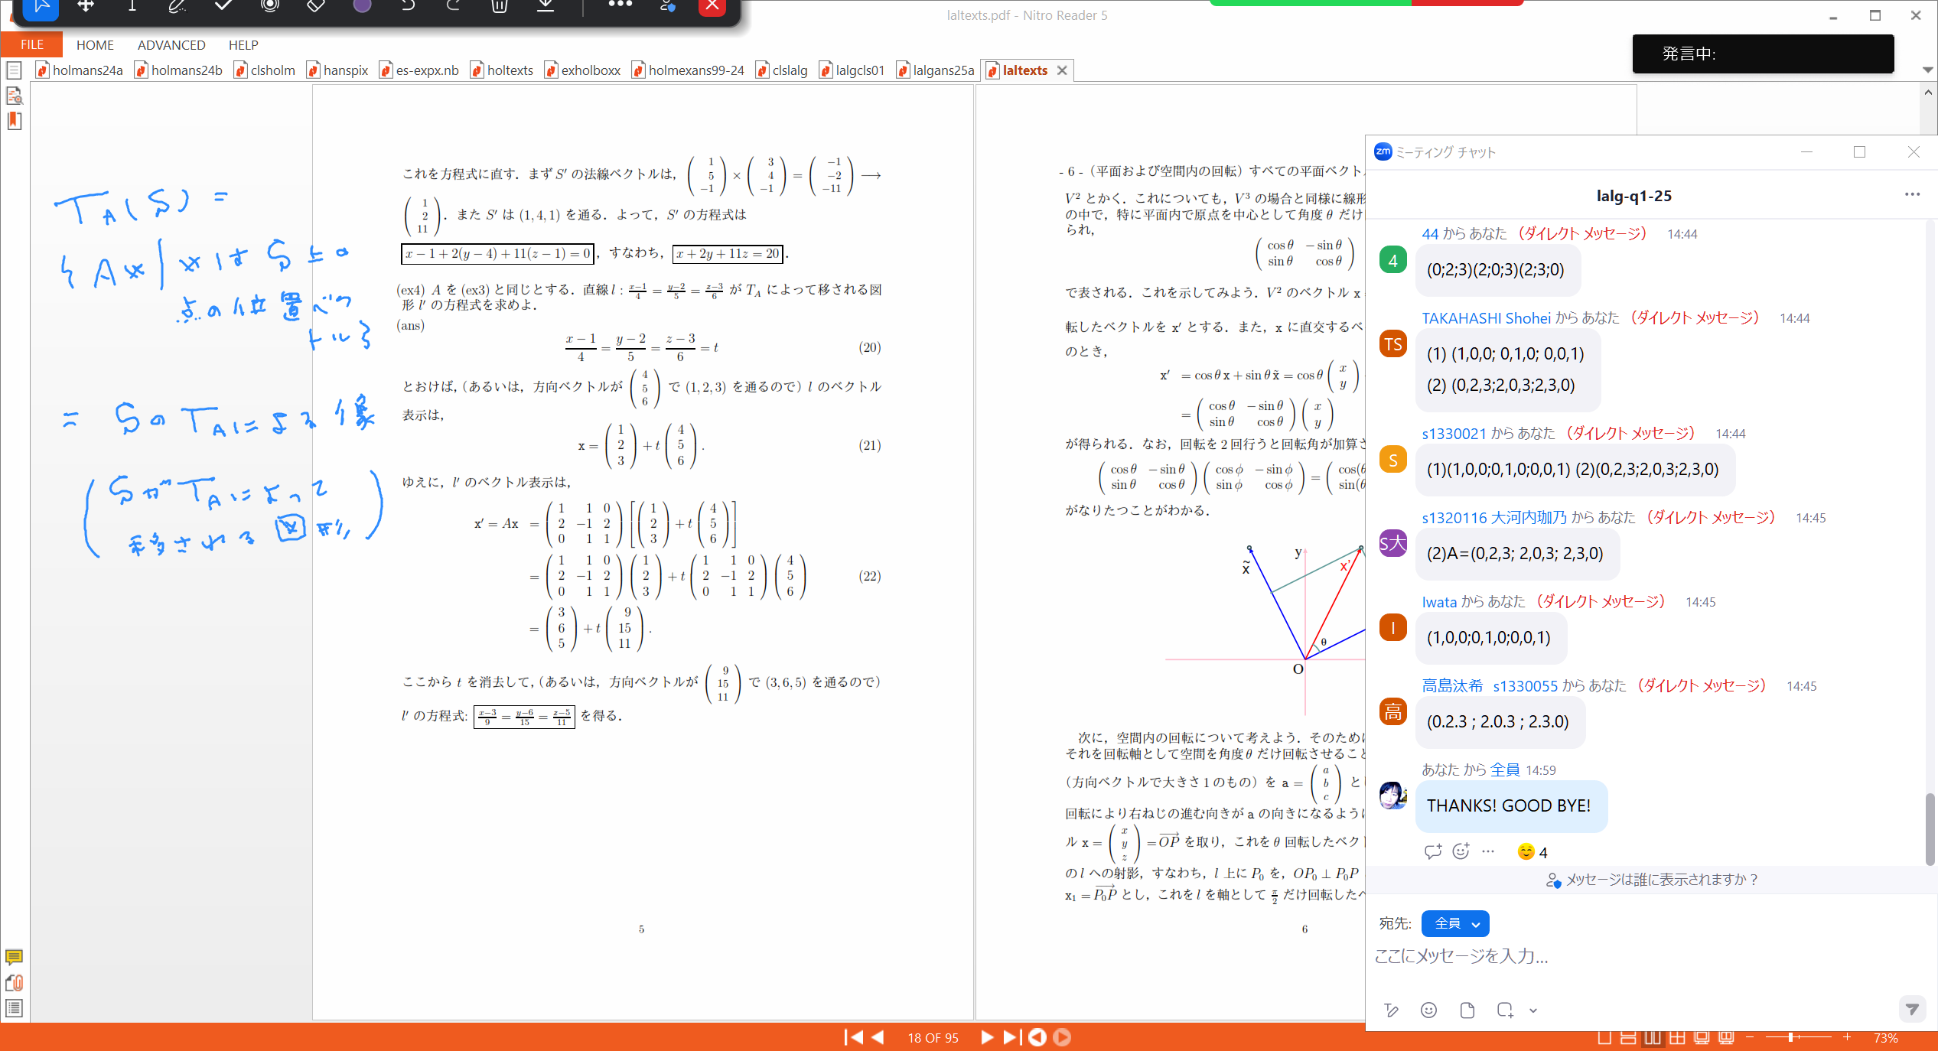Click the annotator privacy person-shield icon

tap(667, 6)
